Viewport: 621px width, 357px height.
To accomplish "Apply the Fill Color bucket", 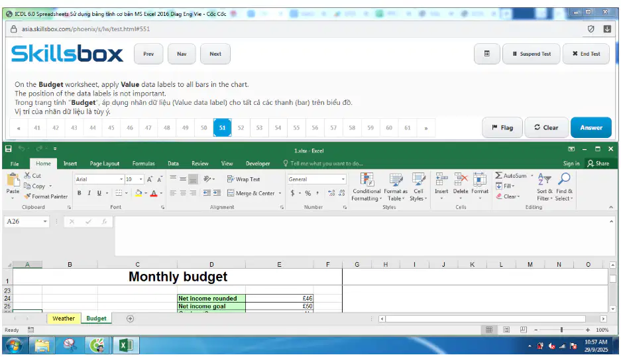I will 139,193.
